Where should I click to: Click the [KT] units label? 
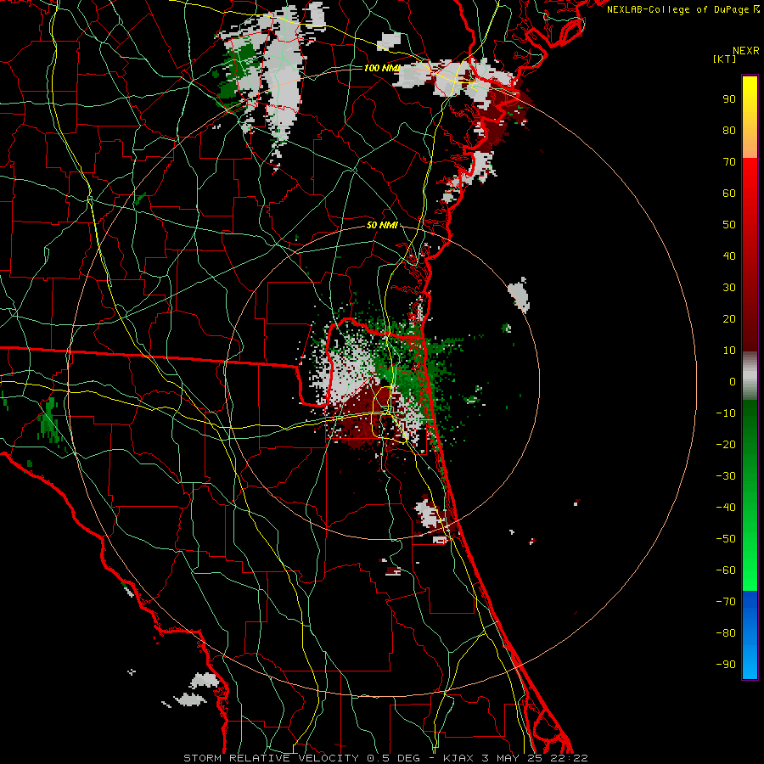click(x=725, y=59)
